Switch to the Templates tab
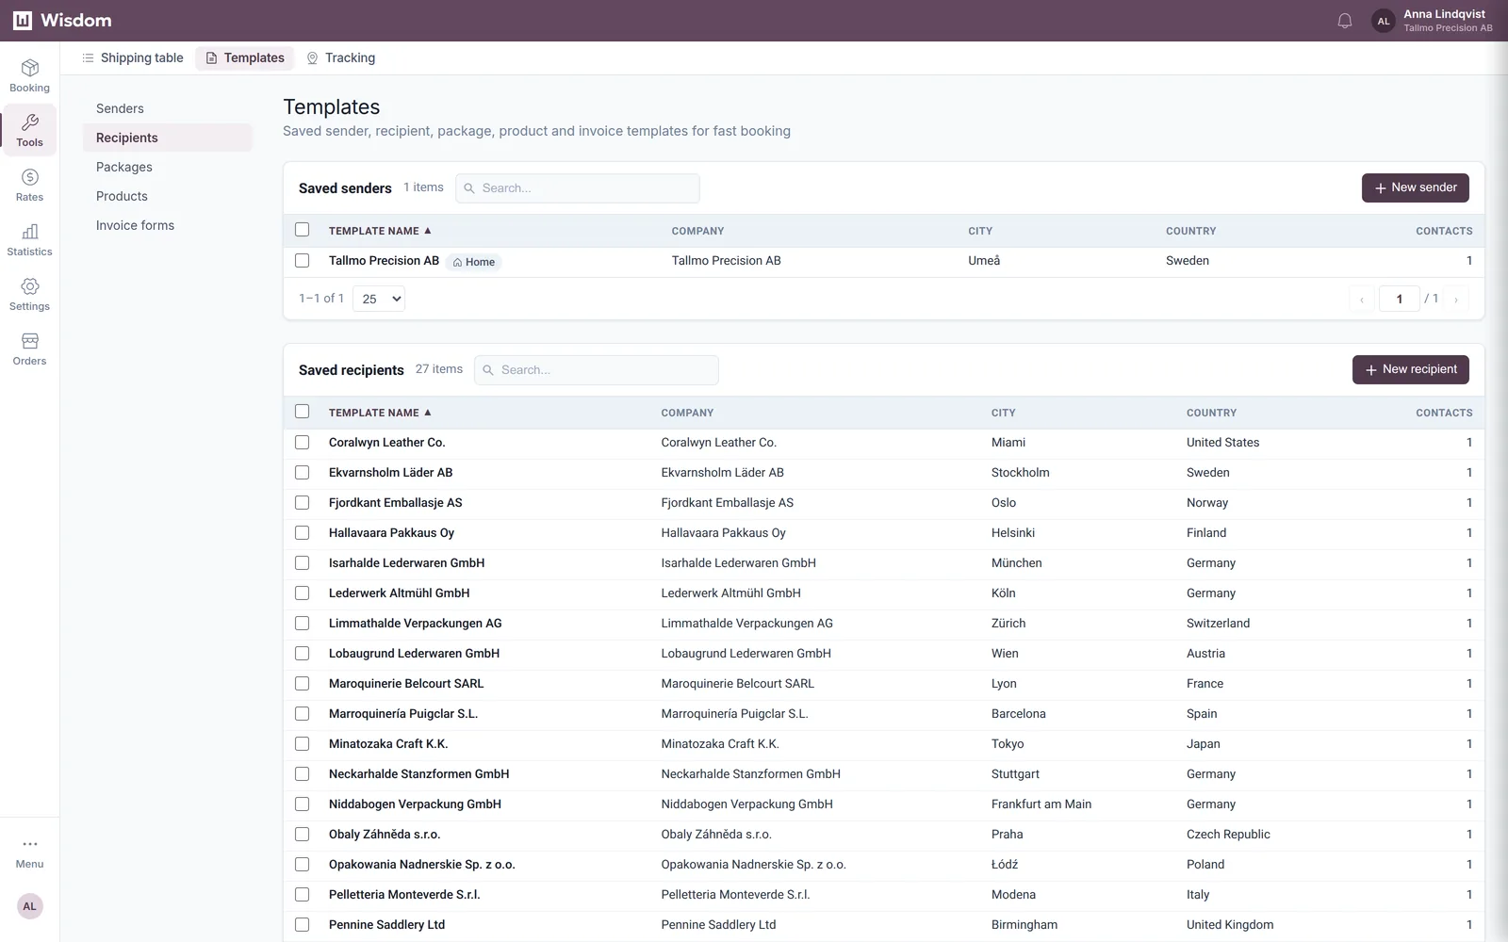Viewport: 1508px width, 942px height. pos(245,57)
